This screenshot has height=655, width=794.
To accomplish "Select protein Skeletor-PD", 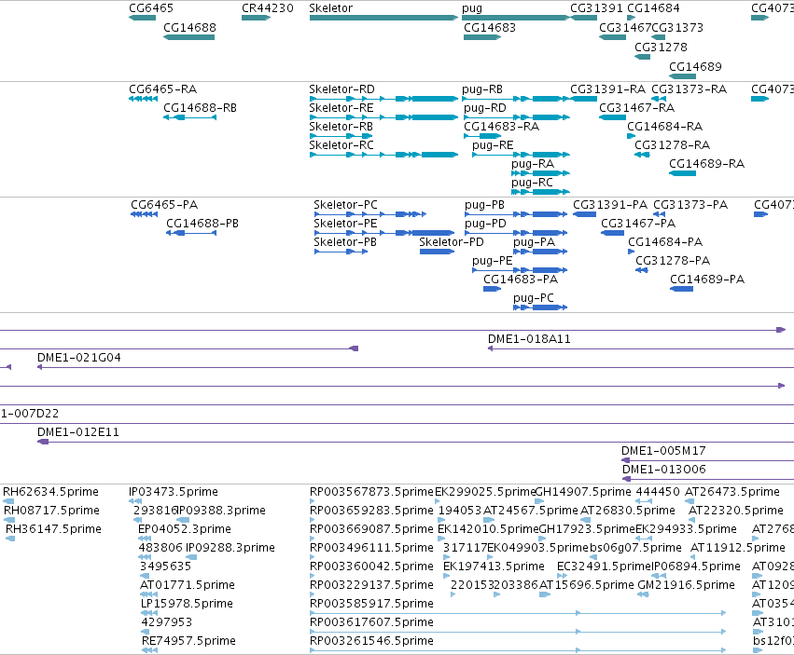I will click(437, 252).
